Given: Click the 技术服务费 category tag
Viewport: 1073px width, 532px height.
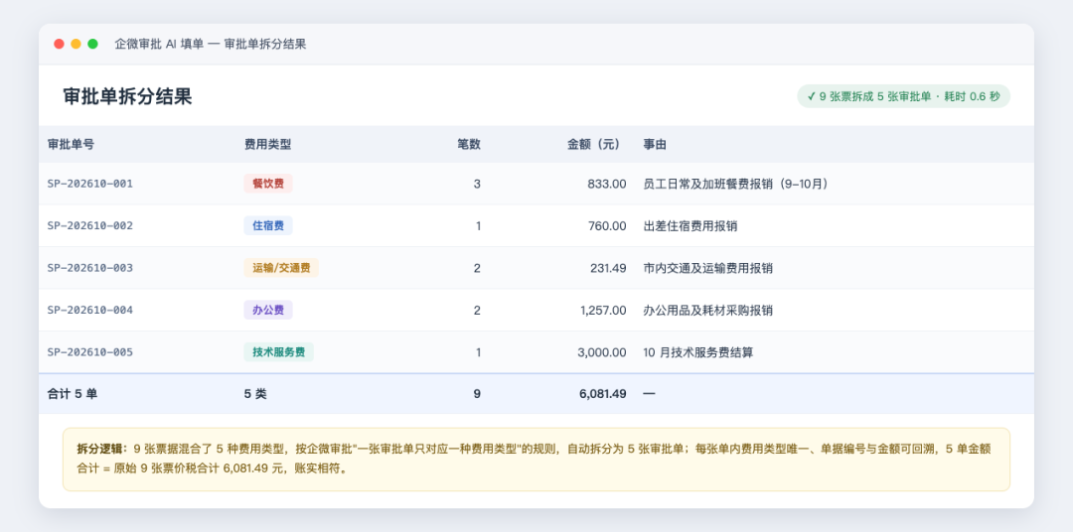Looking at the screenshot, I should point(278,352).
